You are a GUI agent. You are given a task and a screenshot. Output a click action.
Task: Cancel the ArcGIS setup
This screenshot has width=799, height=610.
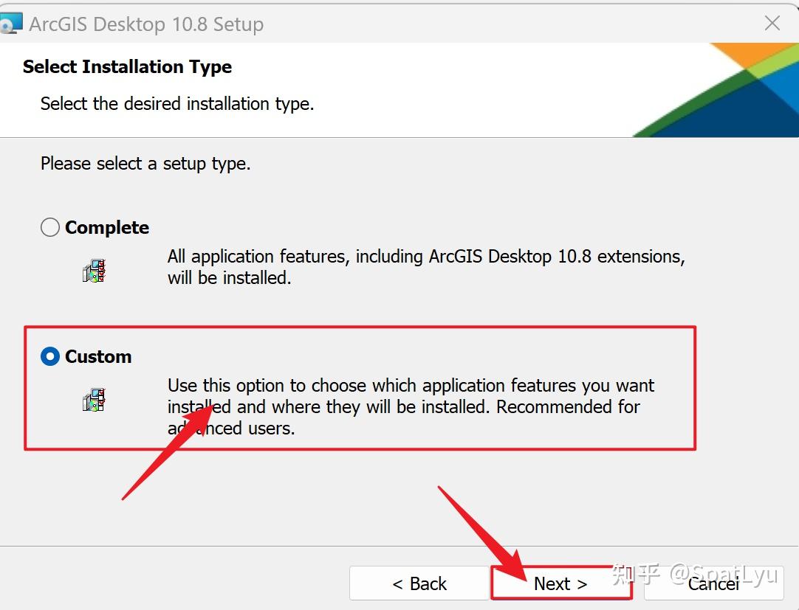click(x=713, y=583)
